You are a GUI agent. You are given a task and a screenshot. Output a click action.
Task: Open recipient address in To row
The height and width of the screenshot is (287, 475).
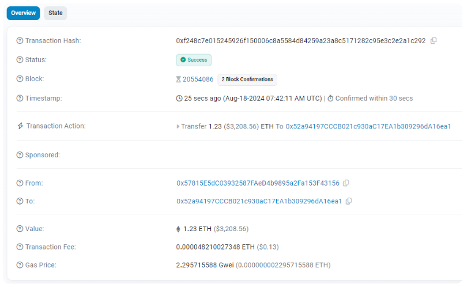coord(259,201)
